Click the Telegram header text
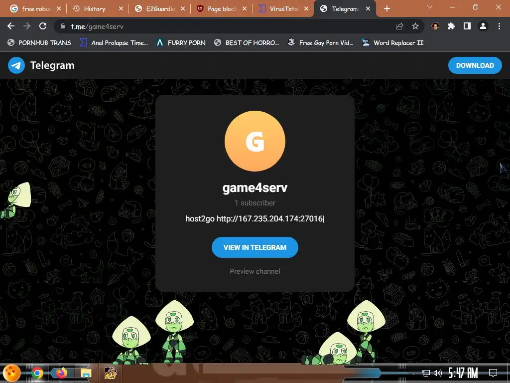This screenshot has height=383, width=510. click(x=52, y=65)
